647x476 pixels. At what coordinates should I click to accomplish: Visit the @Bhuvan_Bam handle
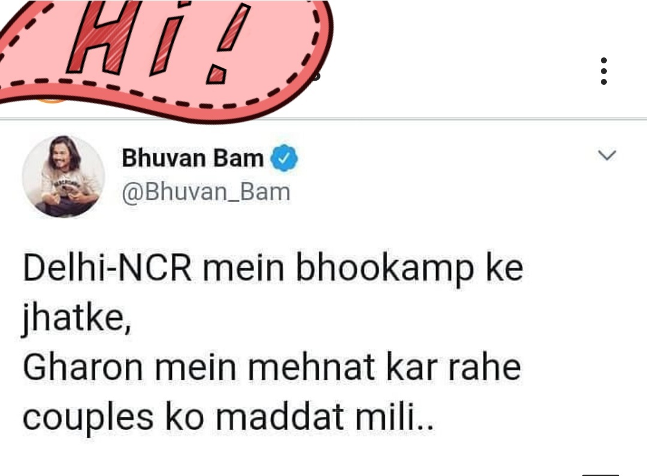pyautogui.click(x=206, y=193)
